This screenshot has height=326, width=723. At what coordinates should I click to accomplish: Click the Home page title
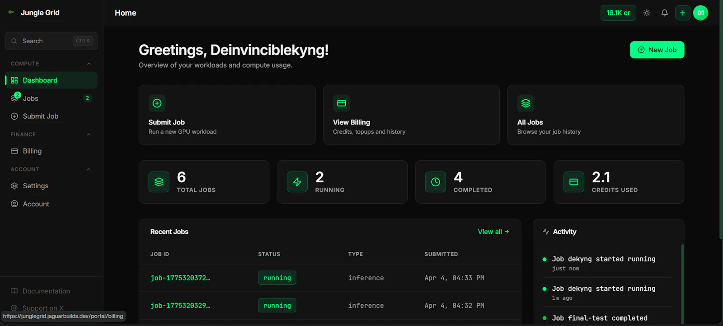click(x=126, y=13)
